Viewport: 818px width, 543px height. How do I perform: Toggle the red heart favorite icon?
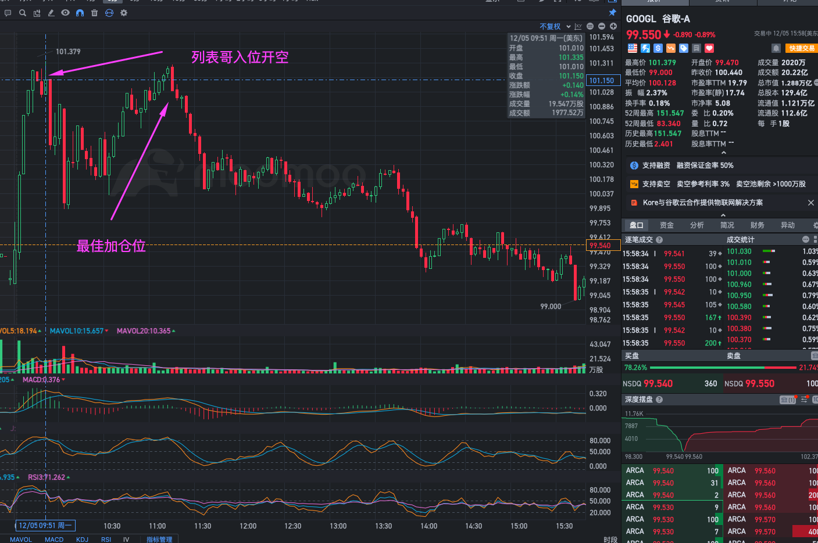coord(709,48)
